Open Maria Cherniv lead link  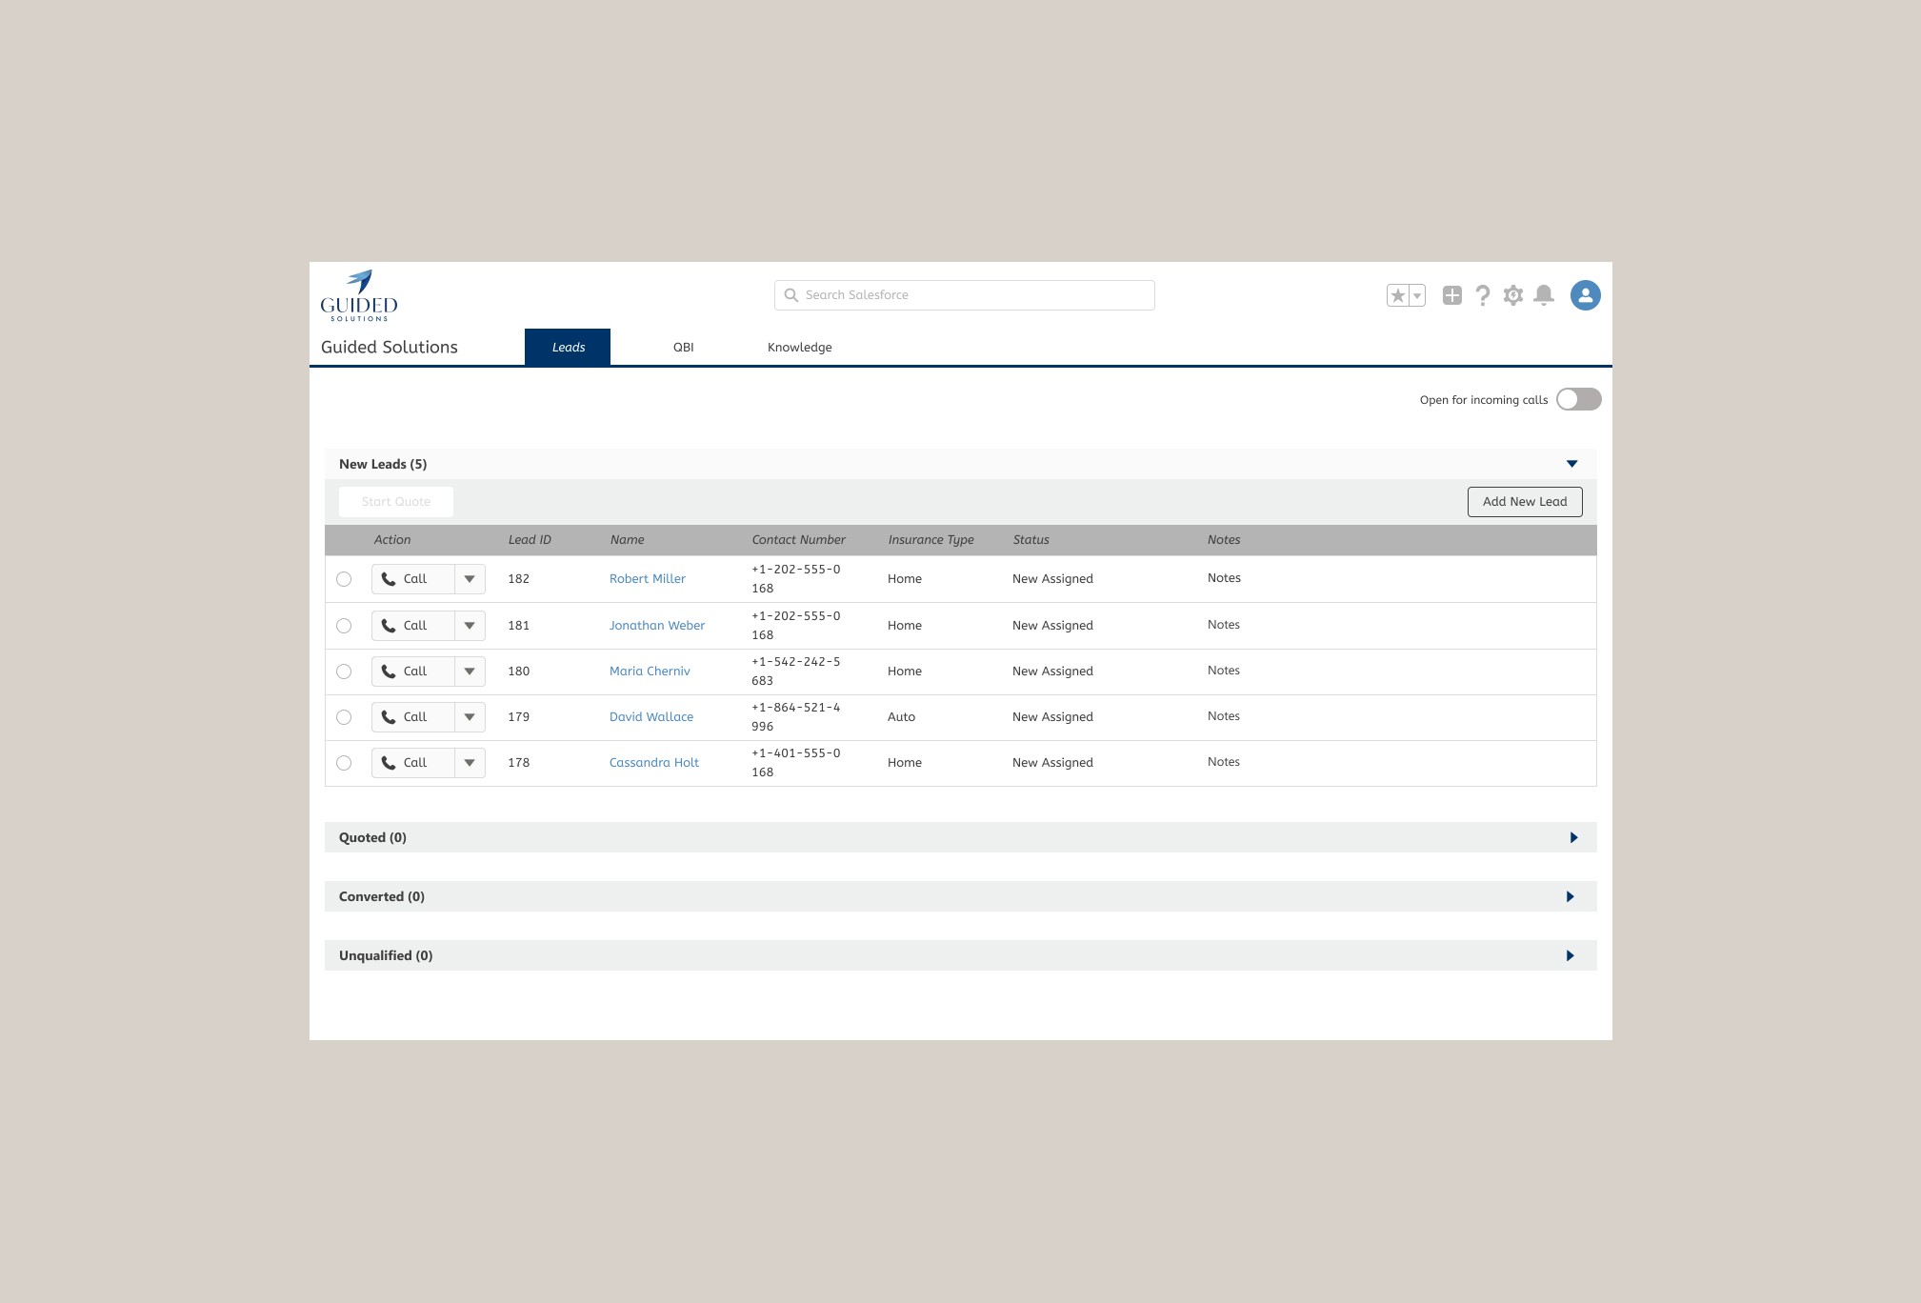point(650,672)
